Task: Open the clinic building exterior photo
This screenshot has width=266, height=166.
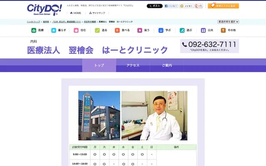Action: coord(99,115)
